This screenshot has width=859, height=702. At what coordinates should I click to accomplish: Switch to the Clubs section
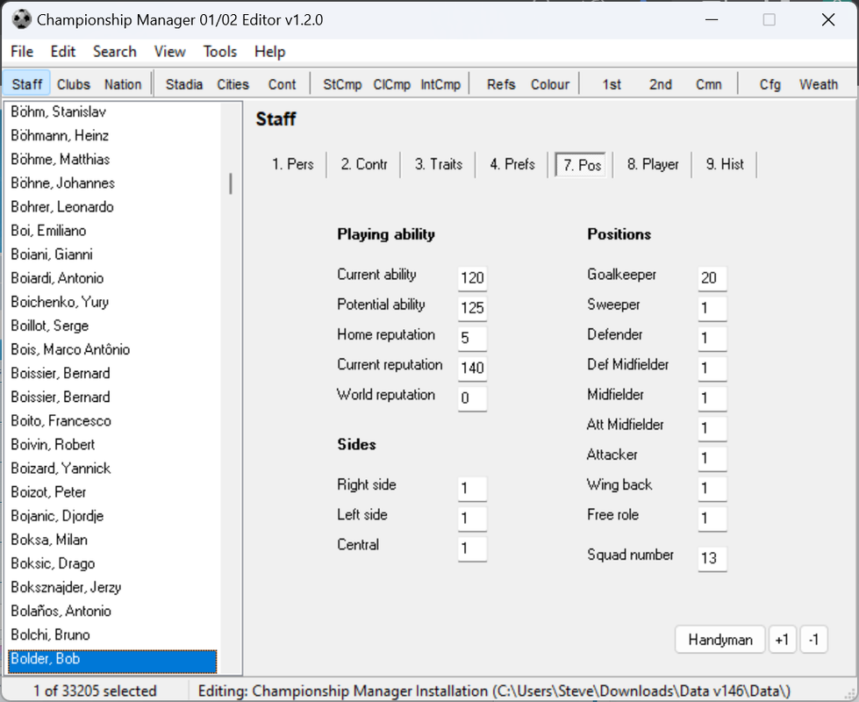click(74, 84)
